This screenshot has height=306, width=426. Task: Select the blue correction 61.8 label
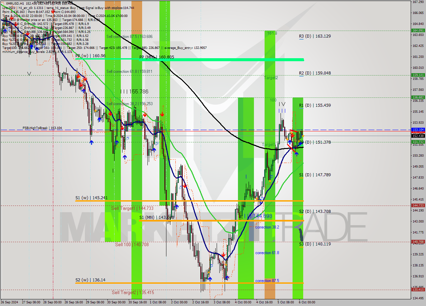point(267,253)
